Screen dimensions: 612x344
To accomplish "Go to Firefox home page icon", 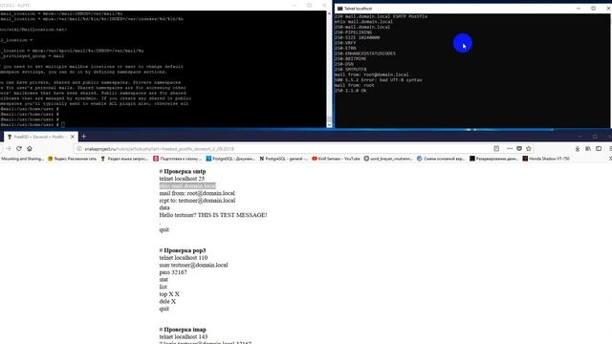I will 30,149.
